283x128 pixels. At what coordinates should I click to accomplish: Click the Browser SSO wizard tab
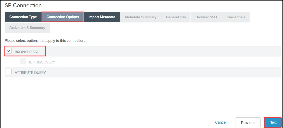(x=206, y=17)
